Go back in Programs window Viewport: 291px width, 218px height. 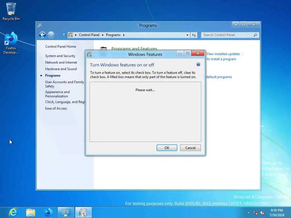pos(43,35)
